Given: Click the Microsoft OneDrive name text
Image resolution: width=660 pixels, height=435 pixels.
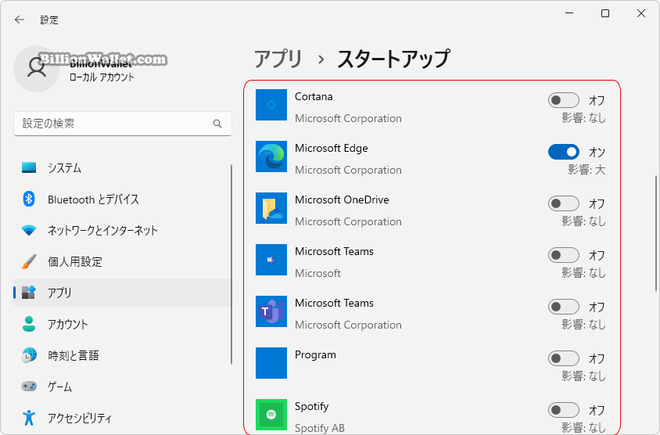Looking at the screenshot, I should (342, 200).
